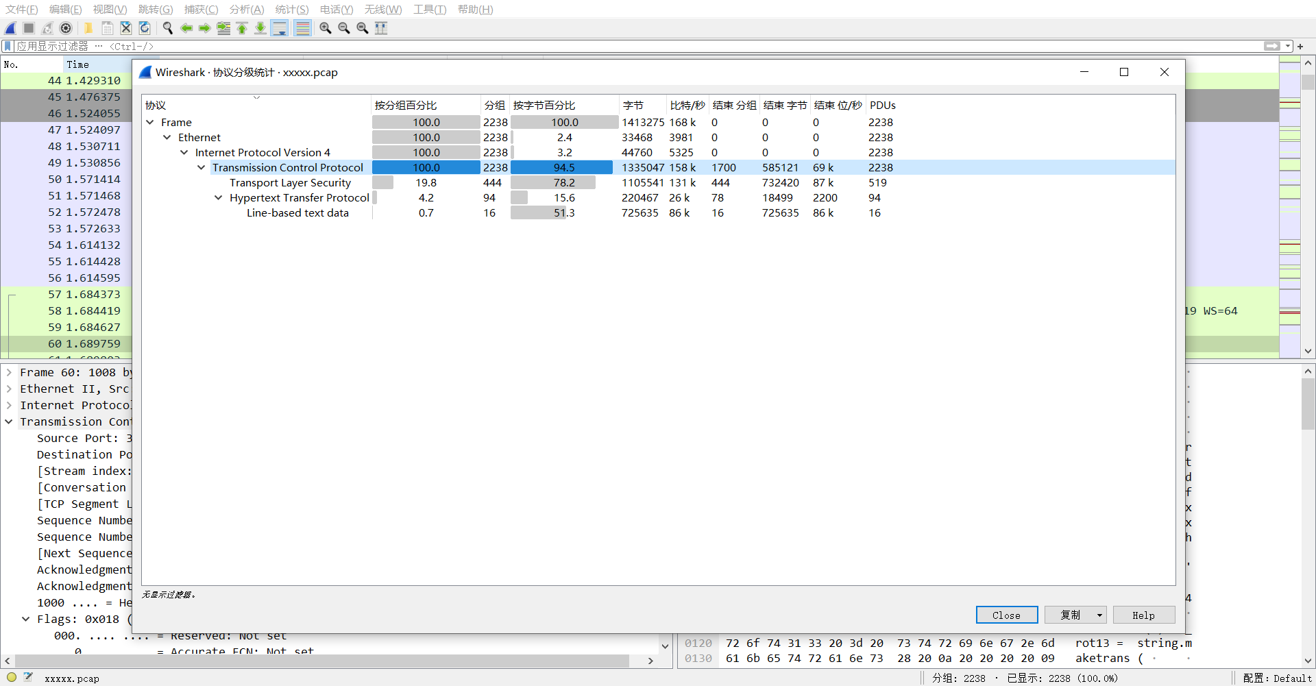Click the Help button in the dialog
This screenshot has height=686, width=1316.
(1144, 615)
